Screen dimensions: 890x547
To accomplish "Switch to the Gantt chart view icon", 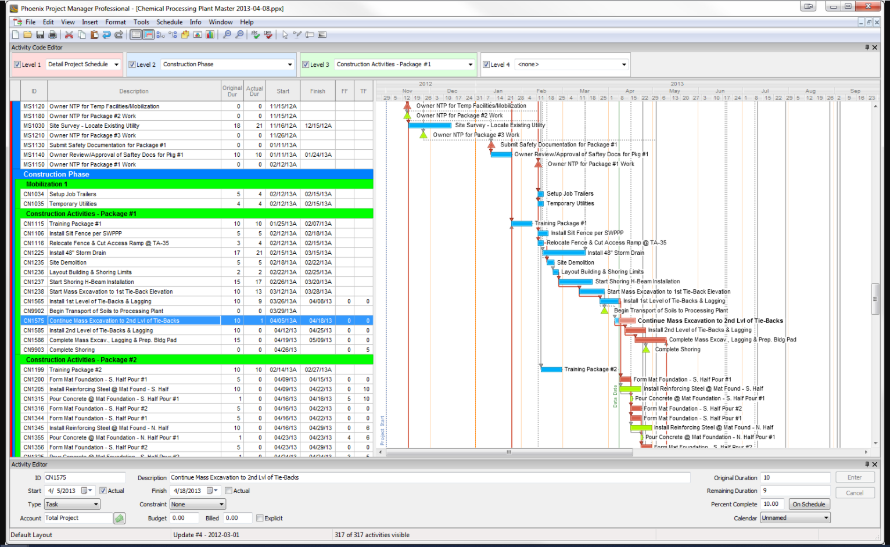I will [x=148, y=34].
